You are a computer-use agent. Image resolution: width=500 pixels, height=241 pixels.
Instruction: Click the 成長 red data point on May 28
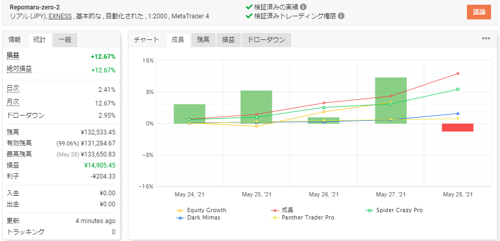[458, 74]
